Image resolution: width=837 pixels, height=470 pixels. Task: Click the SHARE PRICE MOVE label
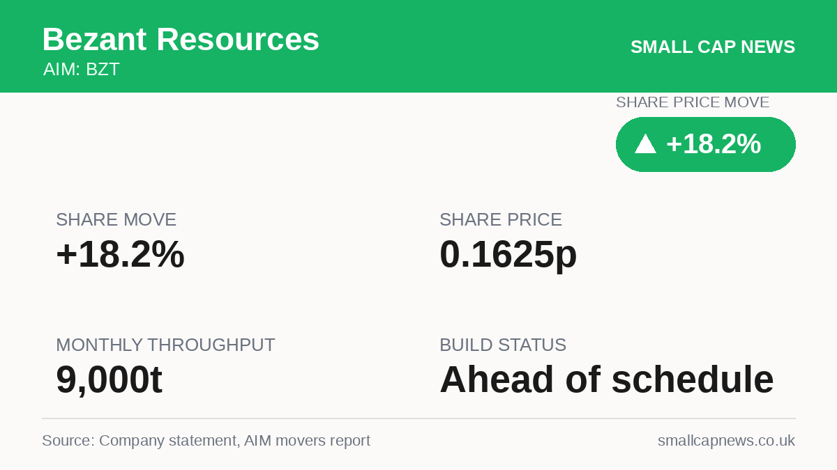tap(693, 102)
